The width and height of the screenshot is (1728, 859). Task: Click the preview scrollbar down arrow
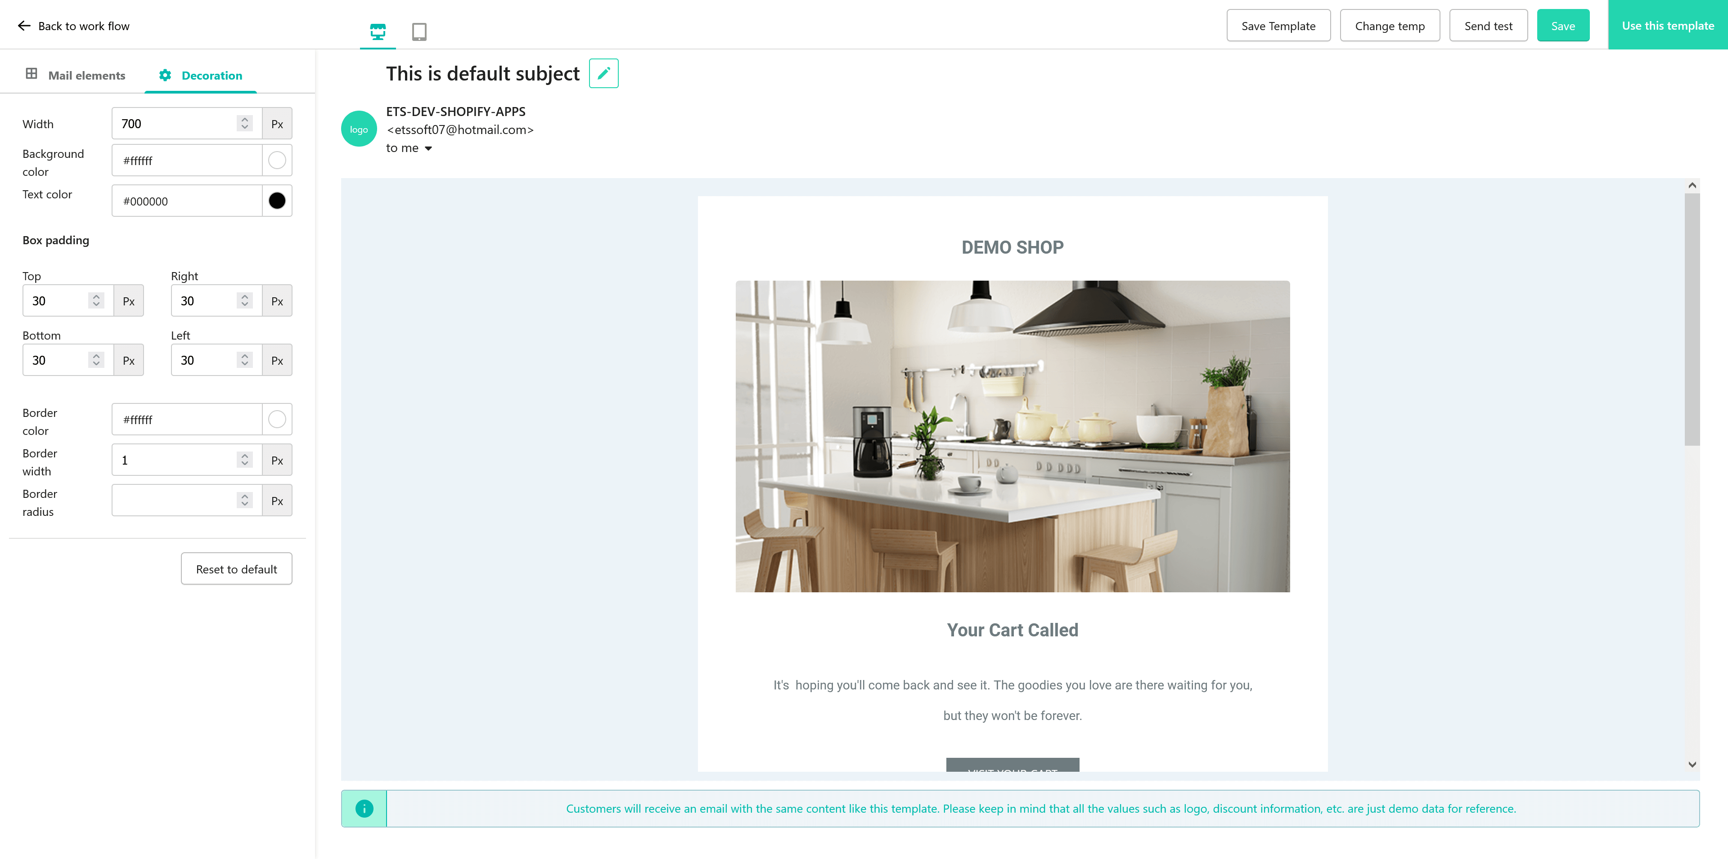pyautogui.click(x=1692, y=765)
